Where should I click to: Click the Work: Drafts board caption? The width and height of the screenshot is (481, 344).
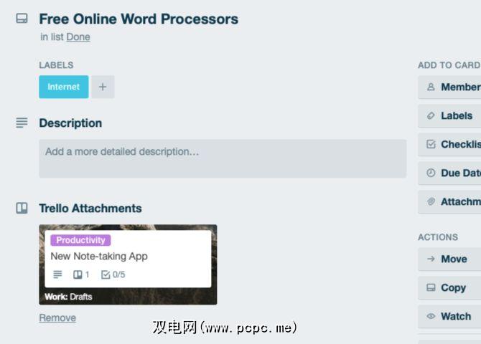coord(68,297)
